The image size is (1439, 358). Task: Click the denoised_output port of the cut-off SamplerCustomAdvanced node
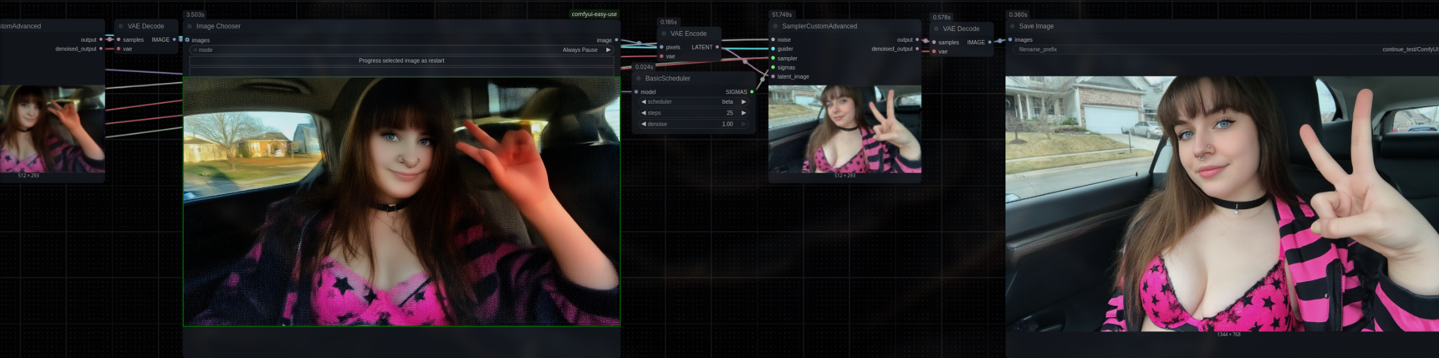pos(101,49)
